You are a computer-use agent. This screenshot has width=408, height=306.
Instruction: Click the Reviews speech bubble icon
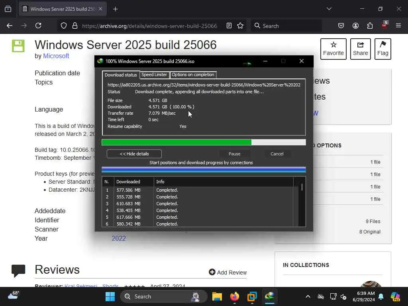(18, 271)
